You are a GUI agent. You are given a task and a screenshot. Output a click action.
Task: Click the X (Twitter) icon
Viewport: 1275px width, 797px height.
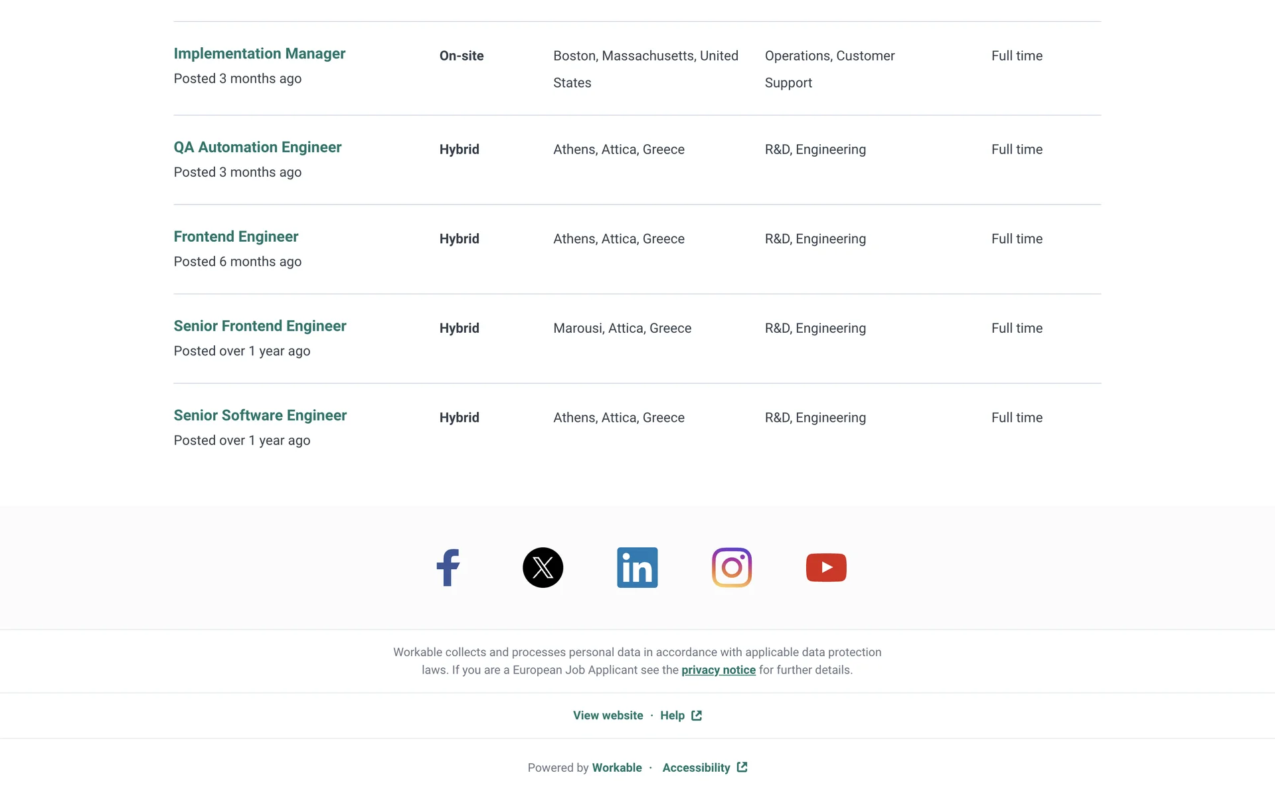(x=543, y=567)
